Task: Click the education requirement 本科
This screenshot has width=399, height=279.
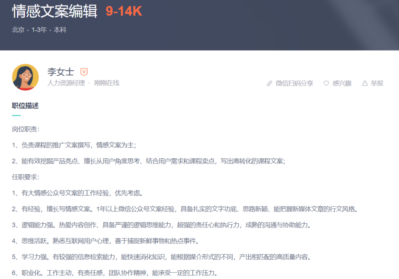Action: 60,30
